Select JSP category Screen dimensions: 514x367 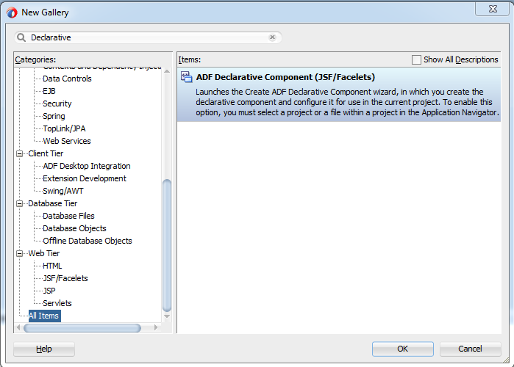pos(49,291)
